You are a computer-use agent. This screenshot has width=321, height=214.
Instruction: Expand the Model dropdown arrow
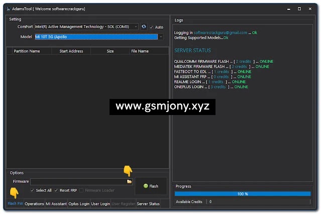tap(161, 37)
